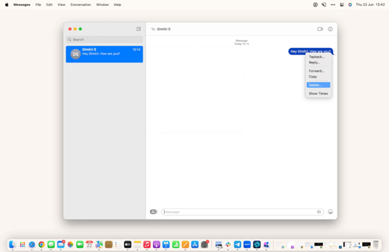Open Numbers from the Dock
This screenshot has height=252, width=389.
tap(176, 244)
